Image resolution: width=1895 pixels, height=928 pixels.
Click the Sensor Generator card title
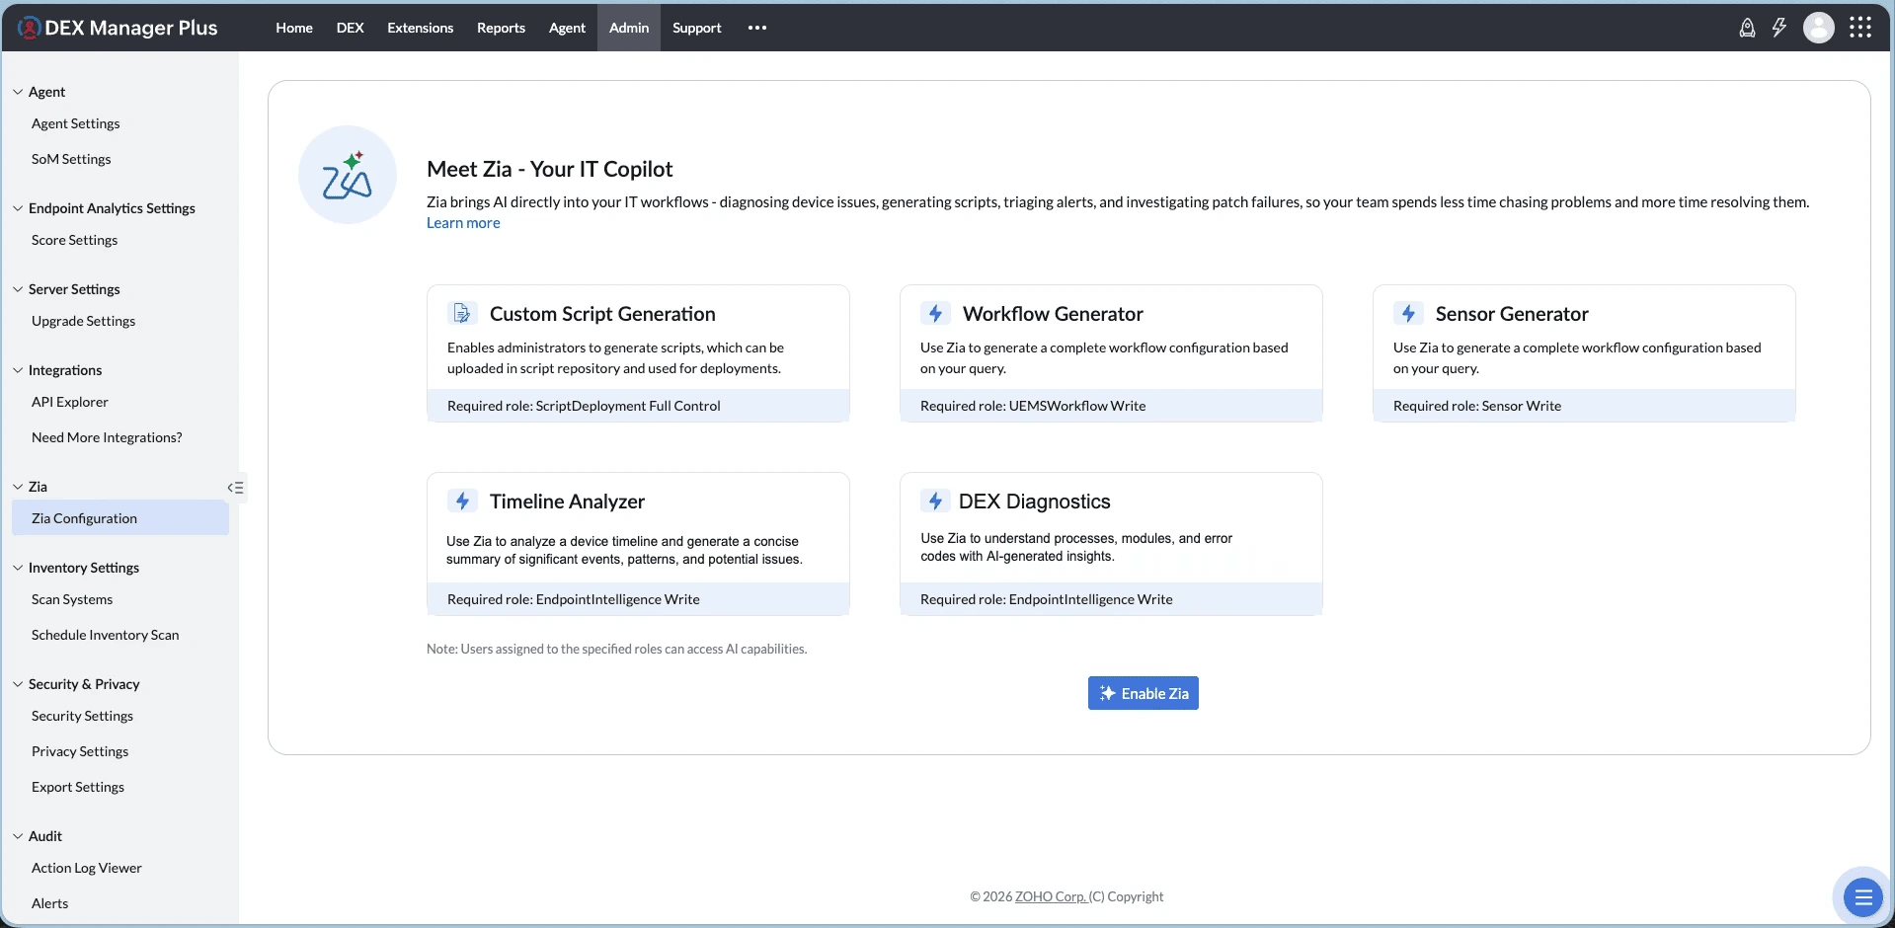(1512, 314)
